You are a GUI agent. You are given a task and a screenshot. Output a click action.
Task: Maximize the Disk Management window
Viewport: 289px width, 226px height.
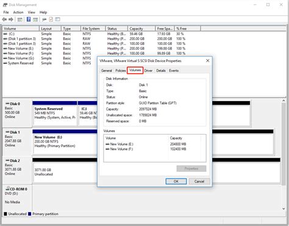click(x=268, y=5)
